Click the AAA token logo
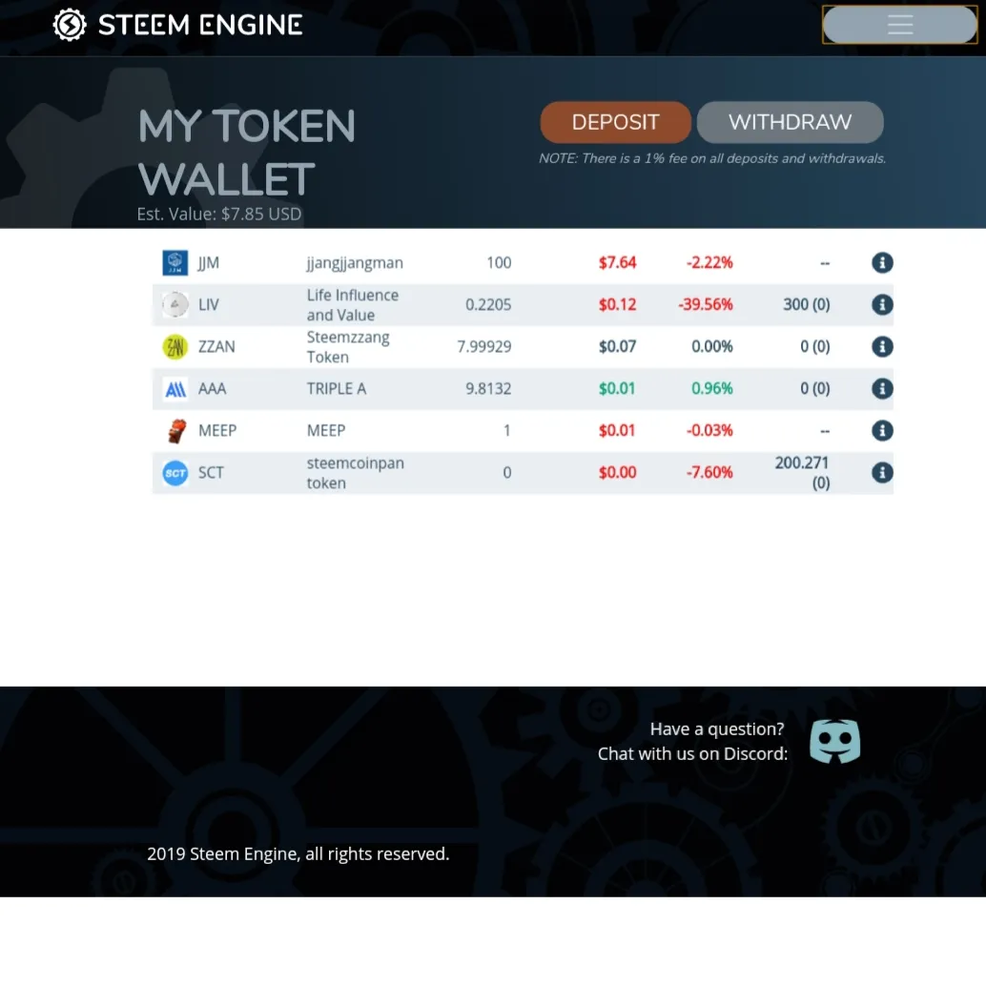 (175, 389)
